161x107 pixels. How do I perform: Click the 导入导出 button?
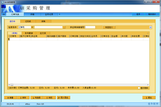tap(63, 98)
